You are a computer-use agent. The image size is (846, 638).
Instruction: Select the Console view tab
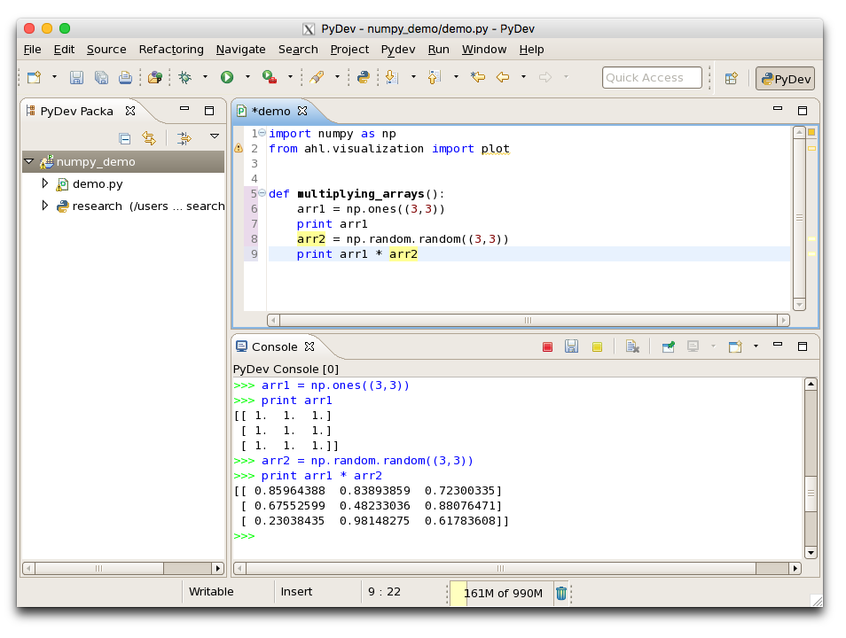tap(274, 346)
